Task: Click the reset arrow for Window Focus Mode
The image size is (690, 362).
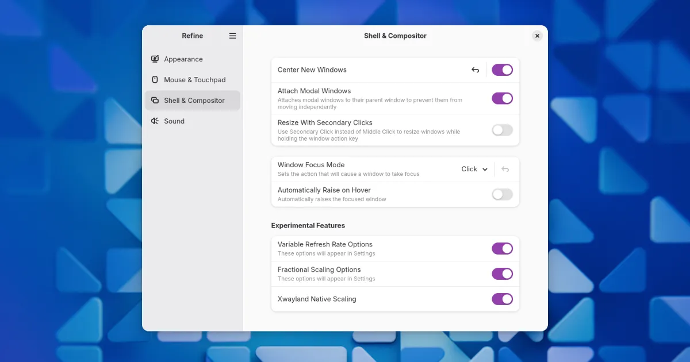Action: click(505, 170)
